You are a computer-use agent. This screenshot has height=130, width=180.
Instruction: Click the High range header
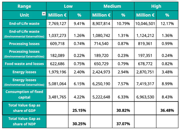(x=156, y=6)
